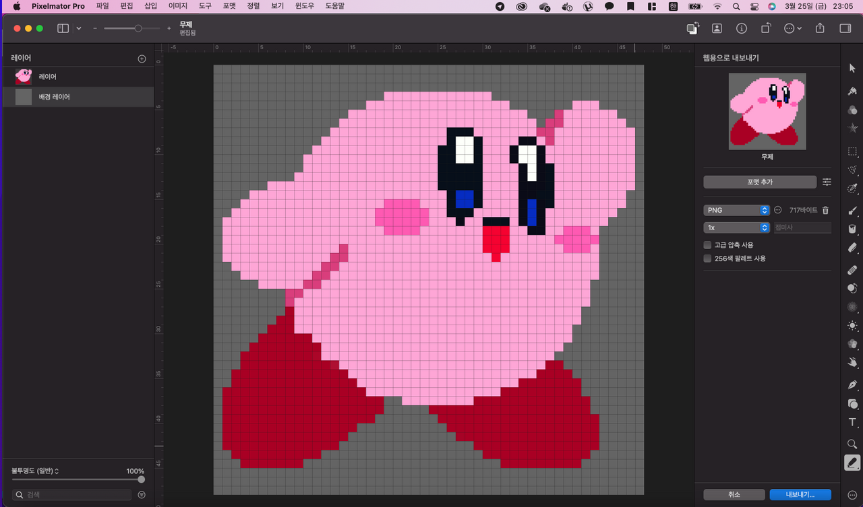863x507 pixels.
Task: Adjust the zoom slider in toolbar
Action: 138,28
